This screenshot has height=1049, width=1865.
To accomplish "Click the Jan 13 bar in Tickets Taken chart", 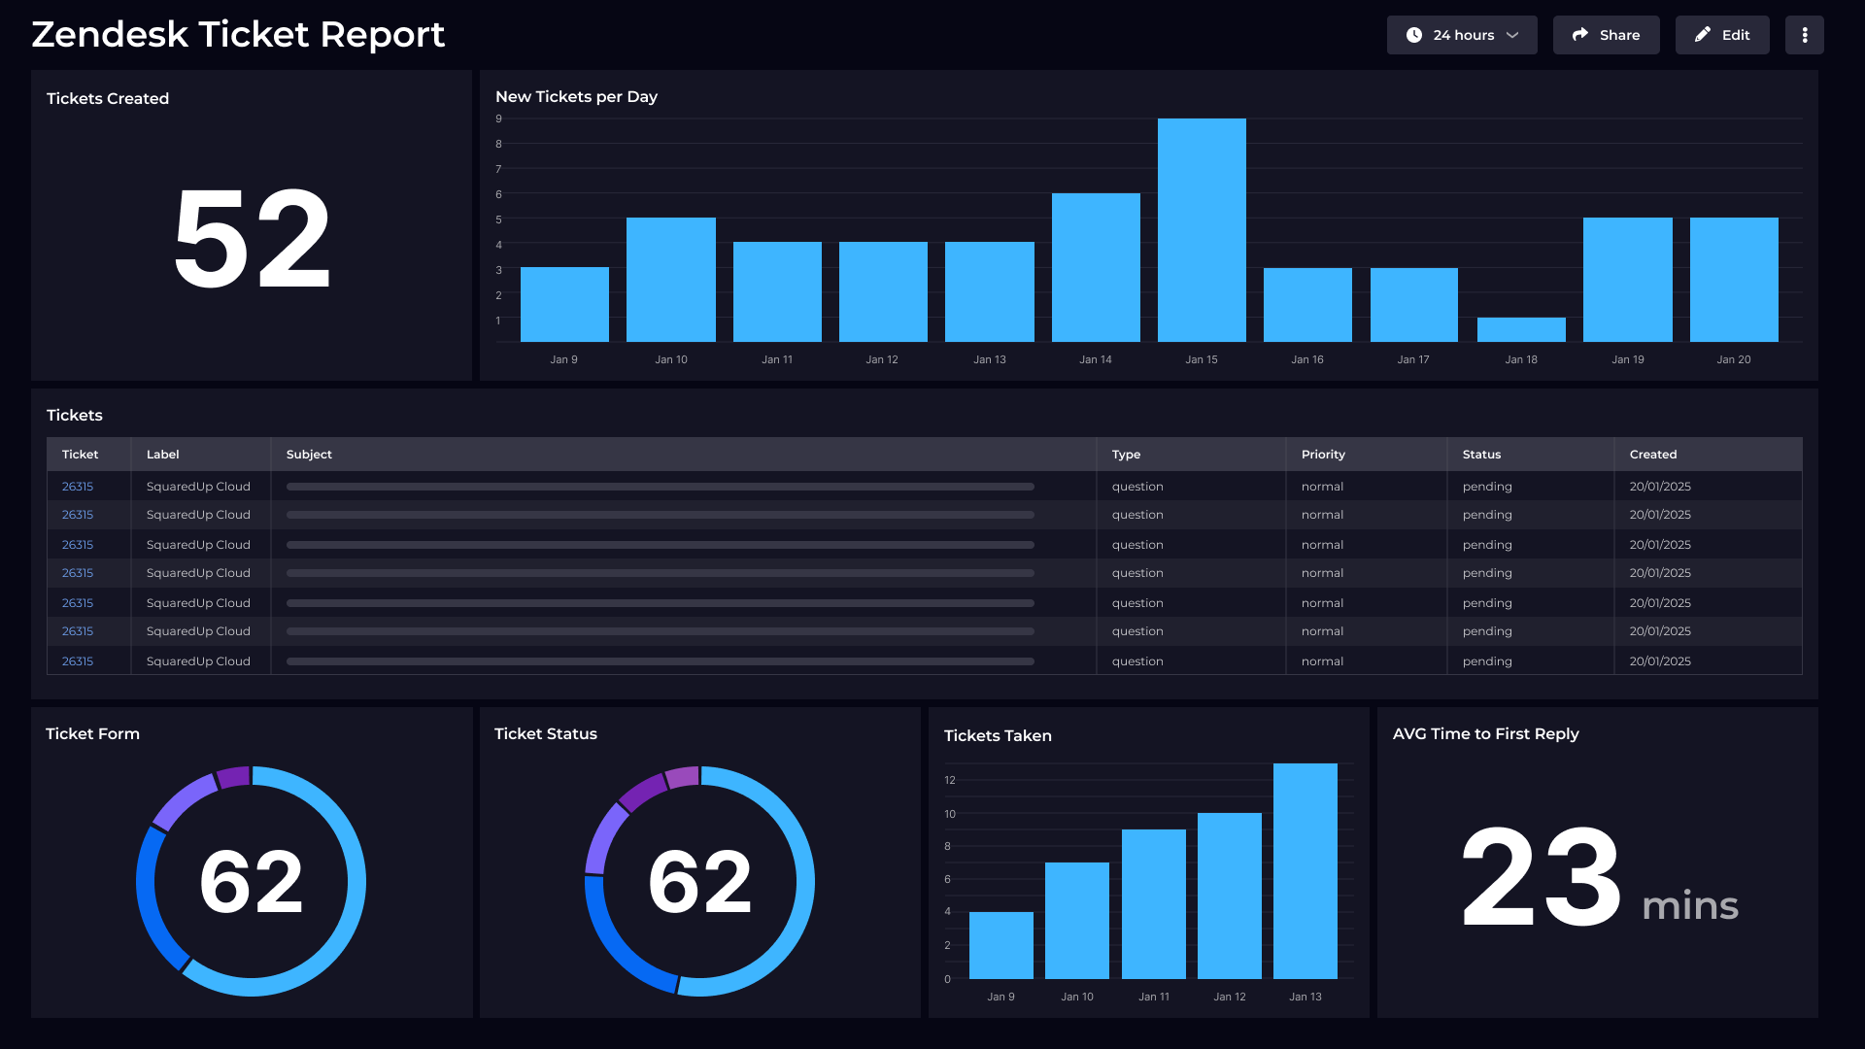I will pyautogui.click(x=1305, y=871).
